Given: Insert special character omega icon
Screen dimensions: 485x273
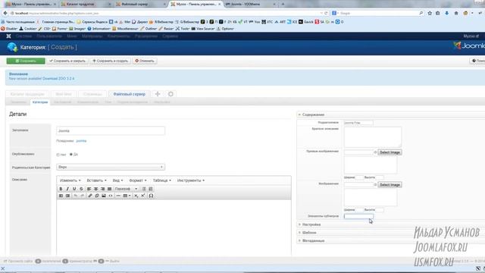Looking at the screenshot, I should pos(151,196).
